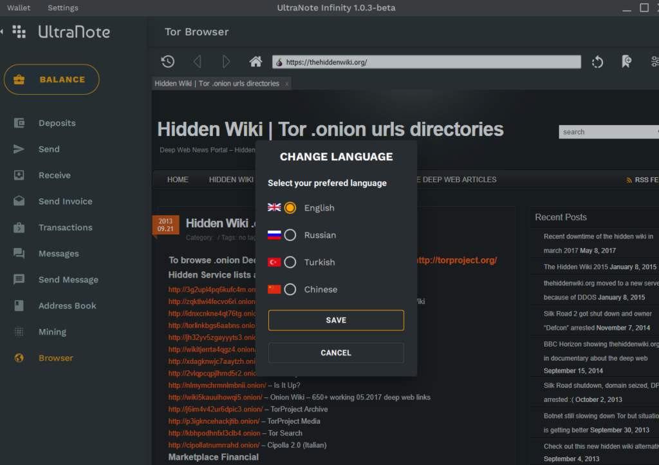659x465 pixels.
Task: Open the wiki5kauuihowqi5.onion link
Action: tap(215, 397)
